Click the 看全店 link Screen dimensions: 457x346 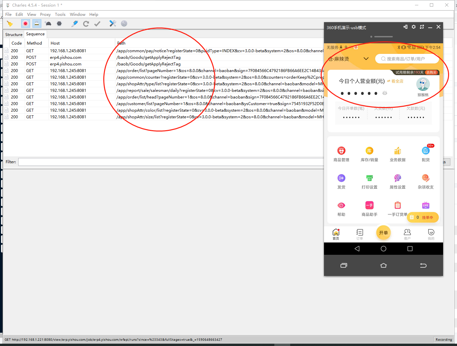pos(395,81)
